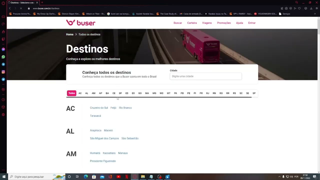Open the Task View taskbar button
Image resolution: width=320 pixels, height=180 pixels.
coord(77,177)
